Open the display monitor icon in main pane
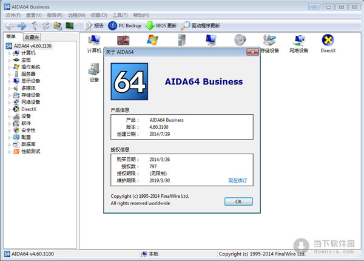 [211, 40]
